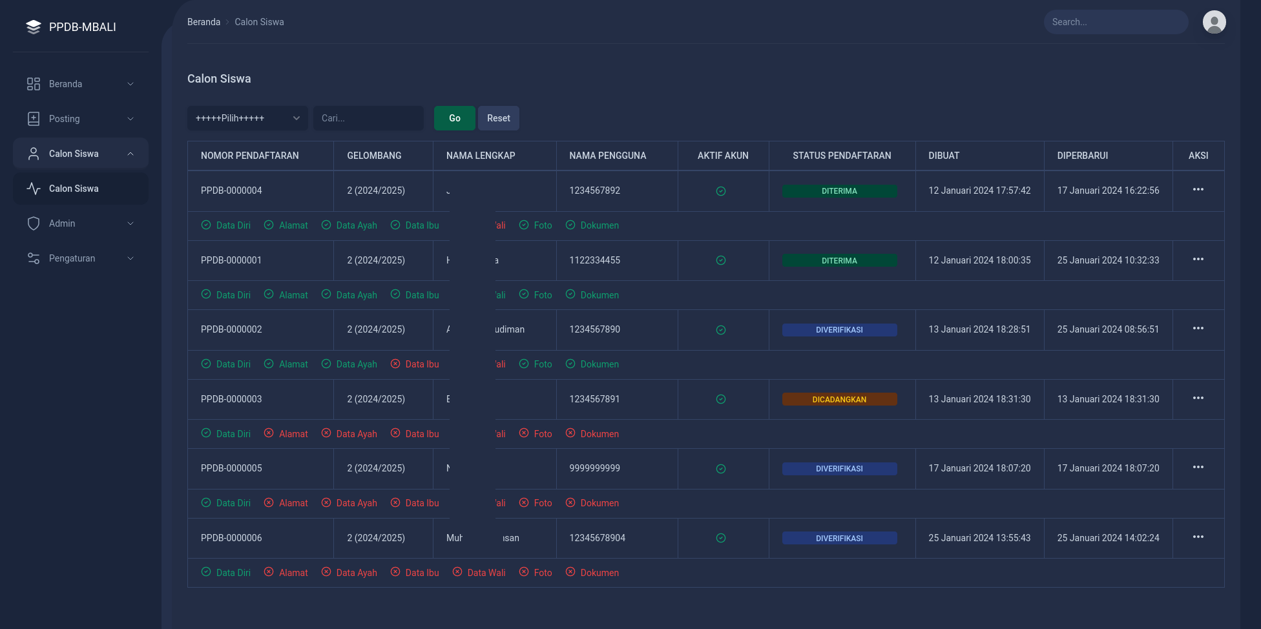Viewport: 1261px width, 629px height.
Task: Open actions menu for PPDB-0000002
Action: pyautogui.click(x=1198, y=328)
